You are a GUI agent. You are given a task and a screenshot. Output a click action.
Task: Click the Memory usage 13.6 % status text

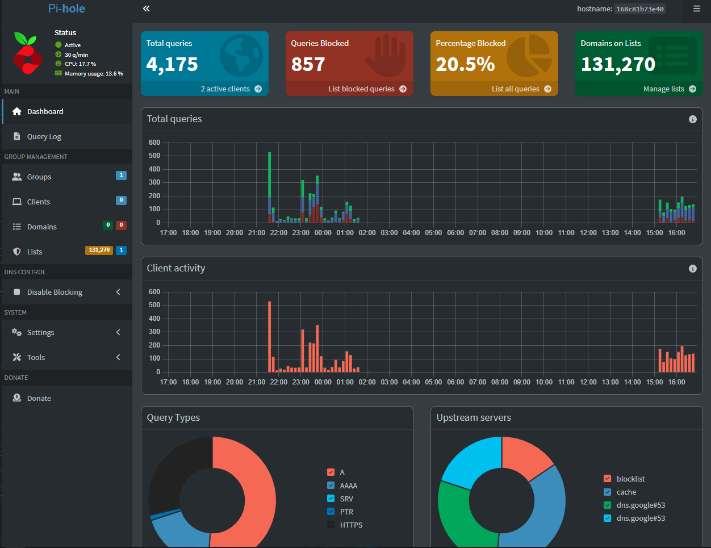94,74
